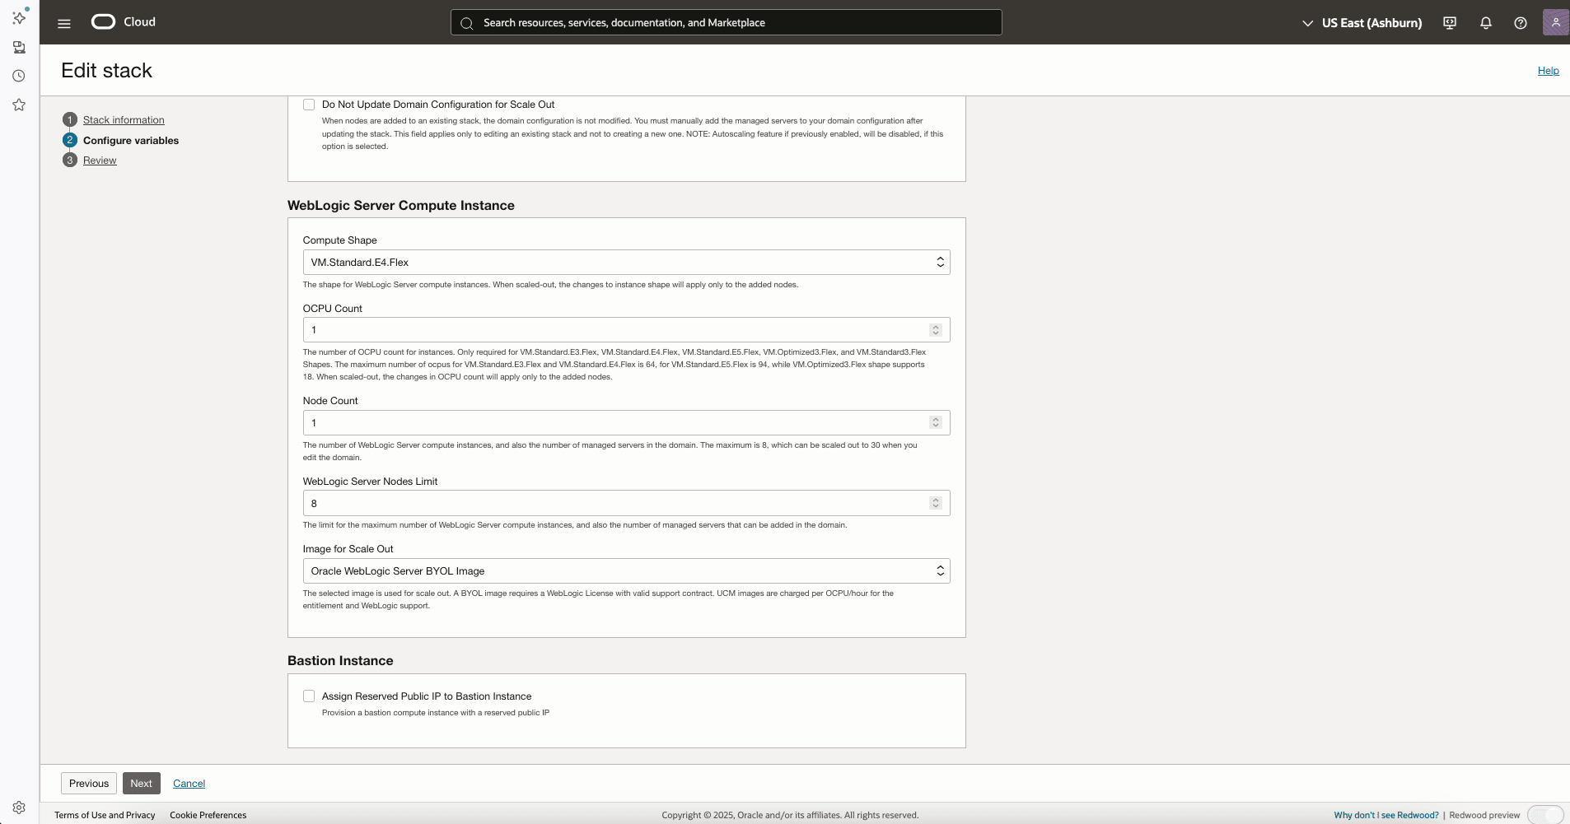Click the Bastion Instance heading
1570x824 pixels.
tap(340, 661)
